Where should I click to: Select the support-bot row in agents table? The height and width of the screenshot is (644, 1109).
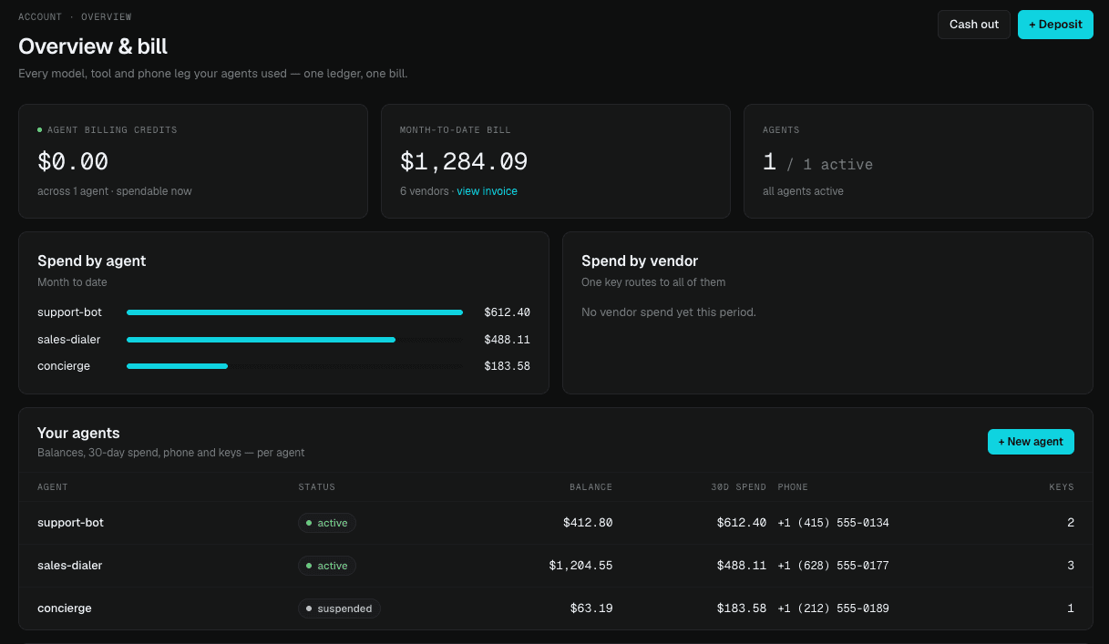(x=556, y=523)
